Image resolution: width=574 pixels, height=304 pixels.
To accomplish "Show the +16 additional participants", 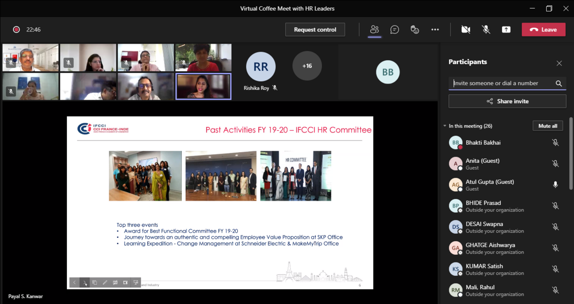I will (x=307, y=66).
